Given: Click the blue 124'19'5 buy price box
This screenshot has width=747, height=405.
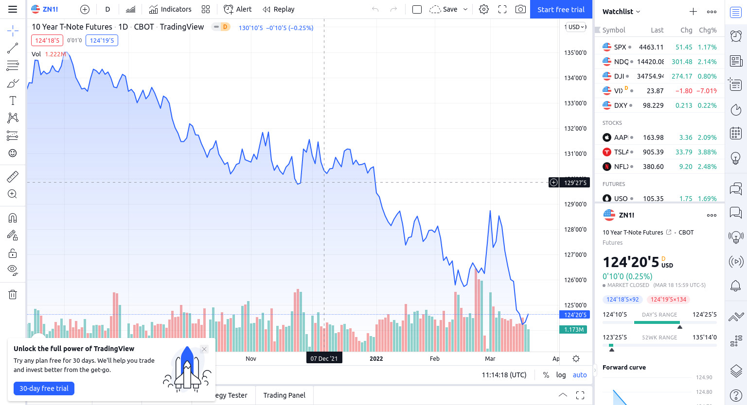Looking at the screenshot, I should pyautogui.click(x=102, y=40).
